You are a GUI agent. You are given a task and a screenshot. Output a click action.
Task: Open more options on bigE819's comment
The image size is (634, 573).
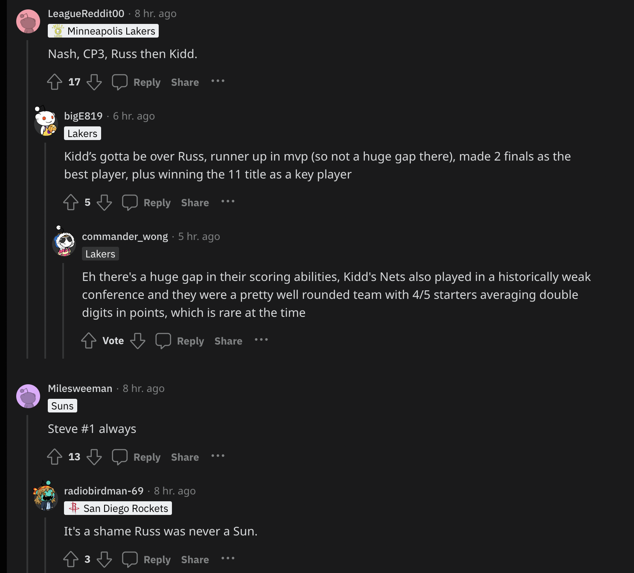228,202
